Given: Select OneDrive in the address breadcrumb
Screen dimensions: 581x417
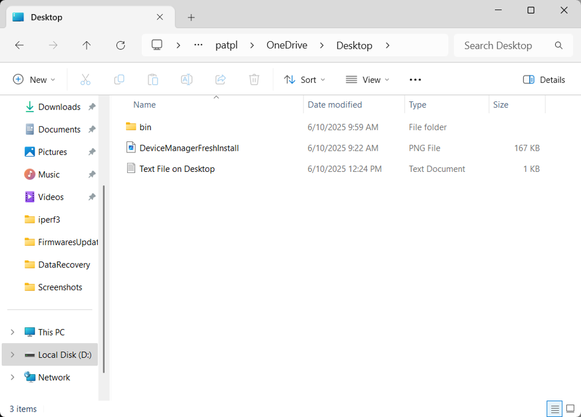Looking at the screenshot, I should pos(286,45).
